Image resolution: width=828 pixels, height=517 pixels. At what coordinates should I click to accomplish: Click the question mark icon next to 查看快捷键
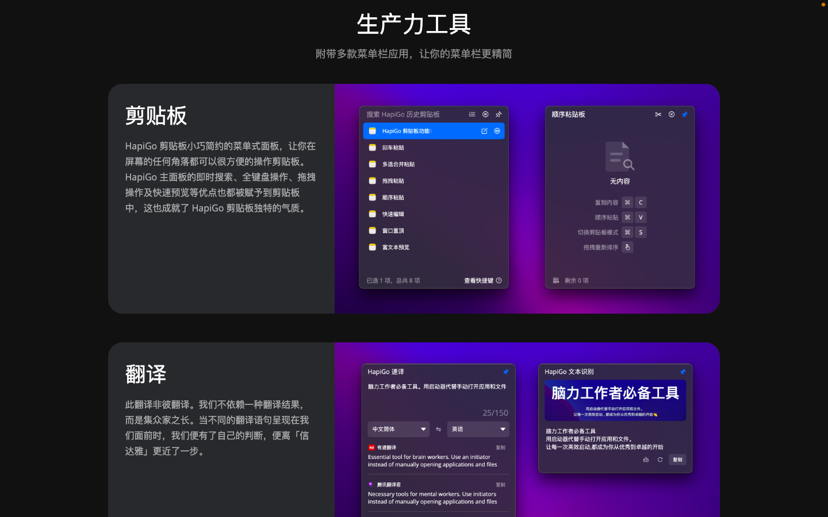(499, 281)
